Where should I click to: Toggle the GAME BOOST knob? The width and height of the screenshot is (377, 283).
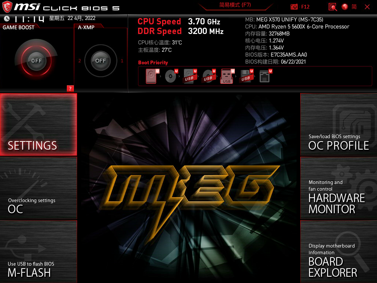[x=36, y=61]
